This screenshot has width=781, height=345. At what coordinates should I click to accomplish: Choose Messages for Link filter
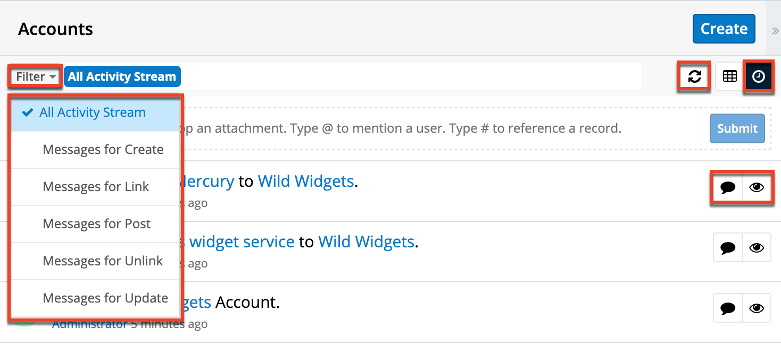pos(96,187)
